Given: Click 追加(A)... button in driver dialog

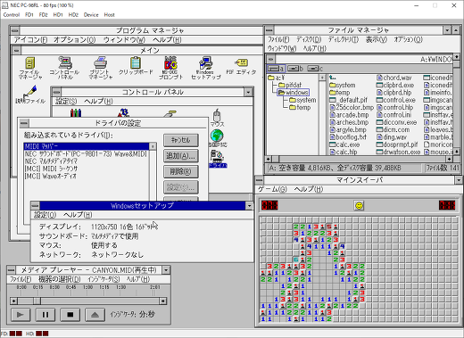Looking at the screenshot, I should coord(181,156).
